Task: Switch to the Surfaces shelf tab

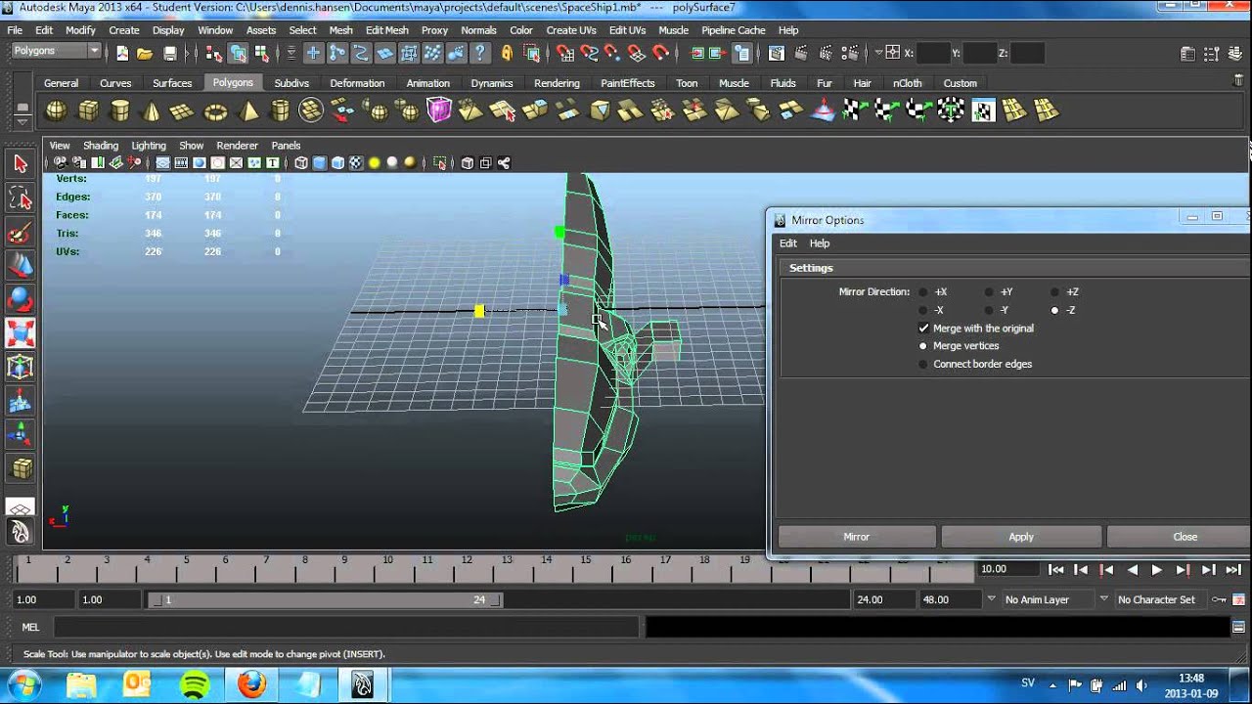Action: click(172, 83)
